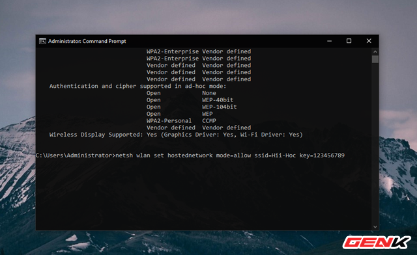This screenshot has width=417, height=255.
Task: Click the Open None row
Action: click(181, 93)
